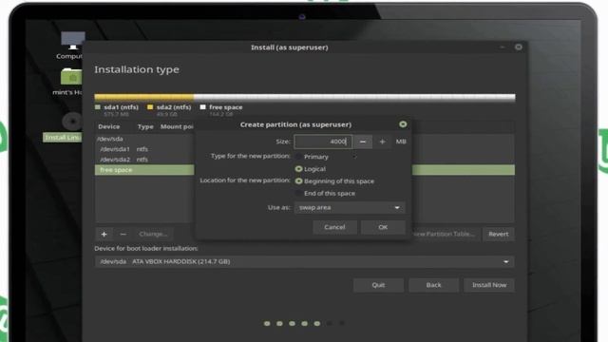Viewport: 608px width, 342px height.
Task: Remove partition with minus button
Action: 123,235
